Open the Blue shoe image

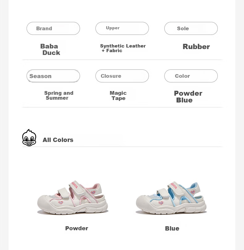171,198
